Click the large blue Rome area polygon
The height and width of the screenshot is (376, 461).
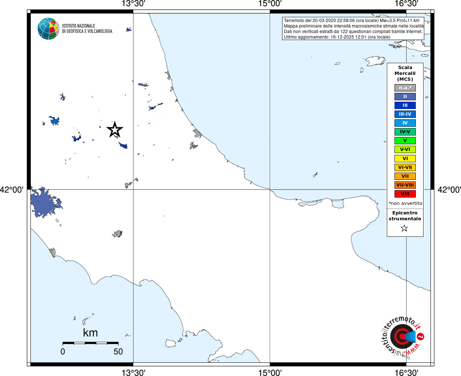tap(45, 203)
